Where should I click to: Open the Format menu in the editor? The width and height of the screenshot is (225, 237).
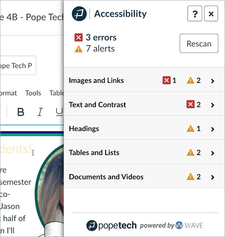pyautogui.click(x=8, y=93)
